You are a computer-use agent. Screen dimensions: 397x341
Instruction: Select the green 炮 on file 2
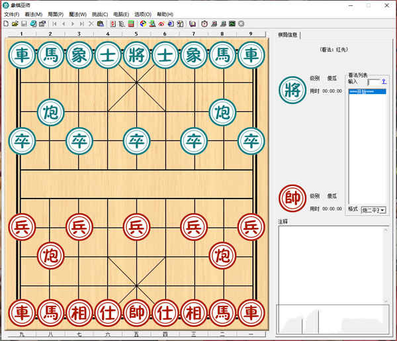click(x=51, y=112)
